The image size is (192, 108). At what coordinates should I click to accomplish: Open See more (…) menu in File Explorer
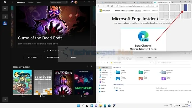tap(156, 57)
